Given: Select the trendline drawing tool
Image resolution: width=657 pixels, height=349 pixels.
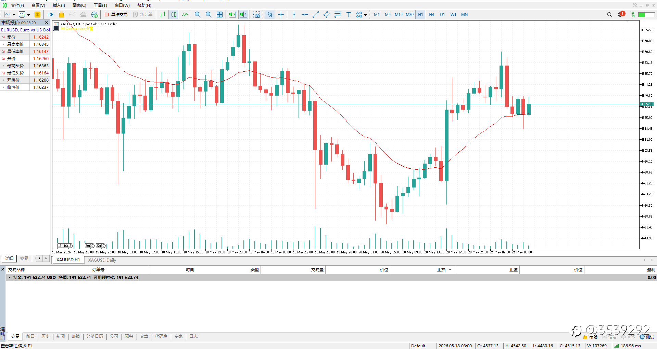Looking at the screenshot, I should pyautogui.click(x=316, y=14).
